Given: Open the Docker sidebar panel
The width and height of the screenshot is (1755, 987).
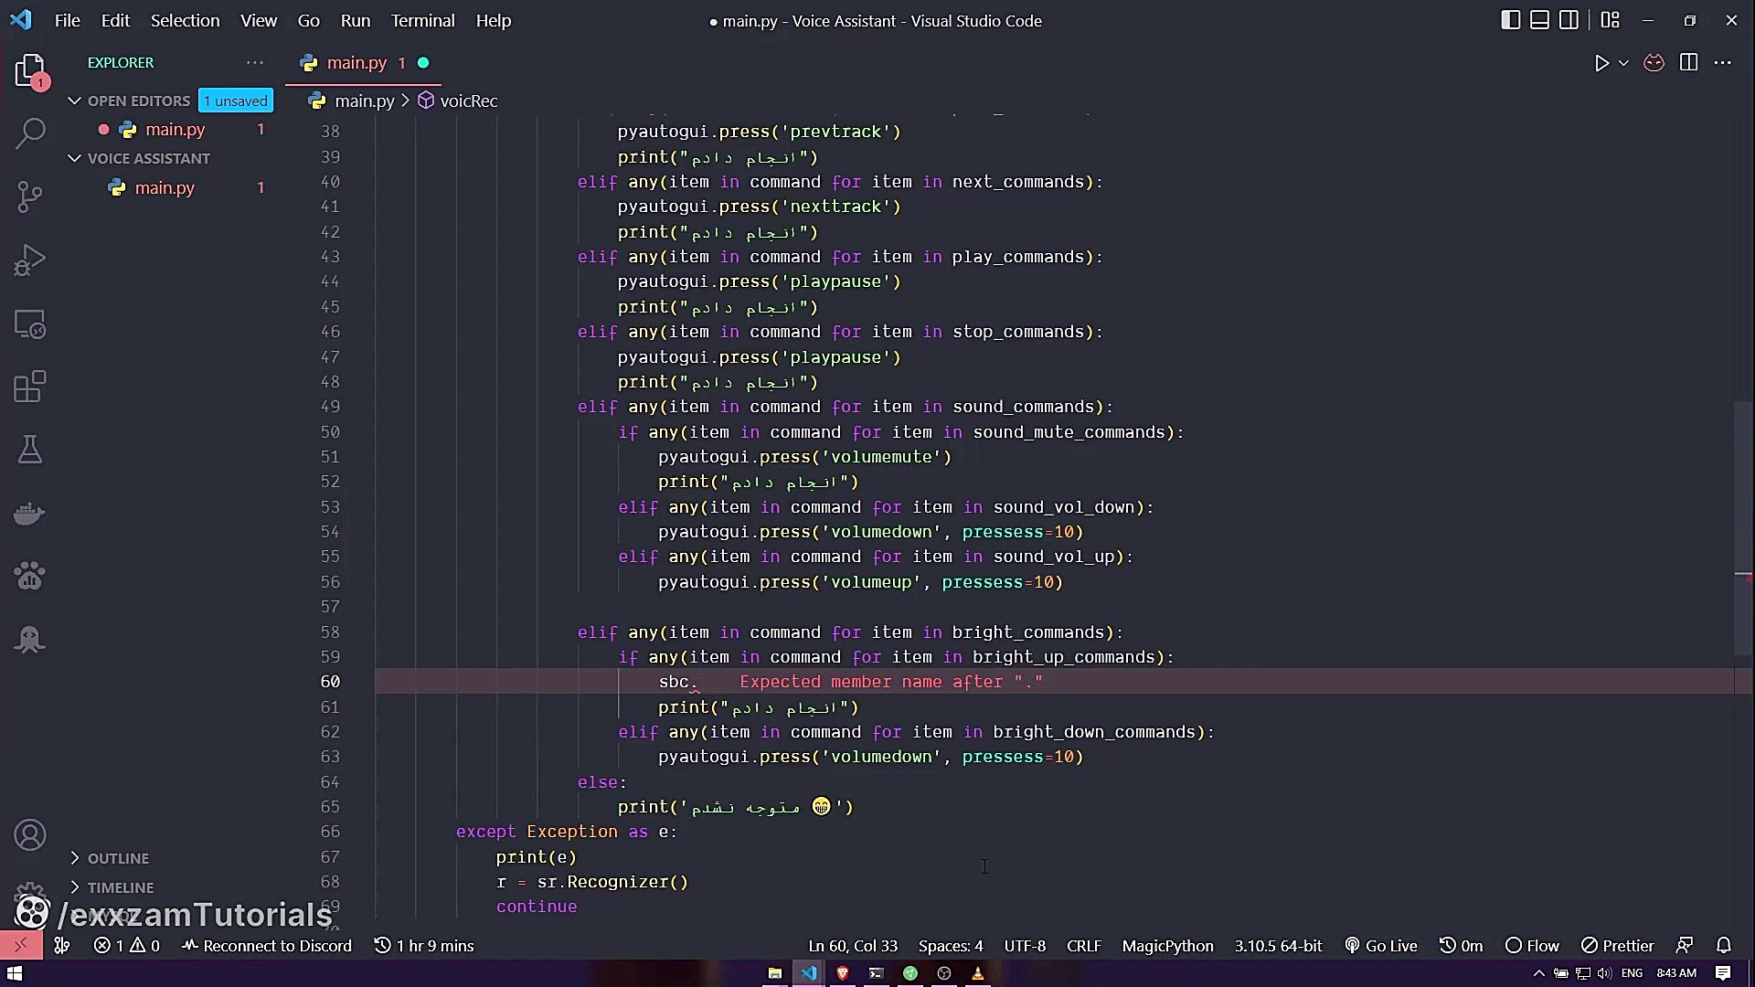Looking at the screenshot, I should 30,514.
